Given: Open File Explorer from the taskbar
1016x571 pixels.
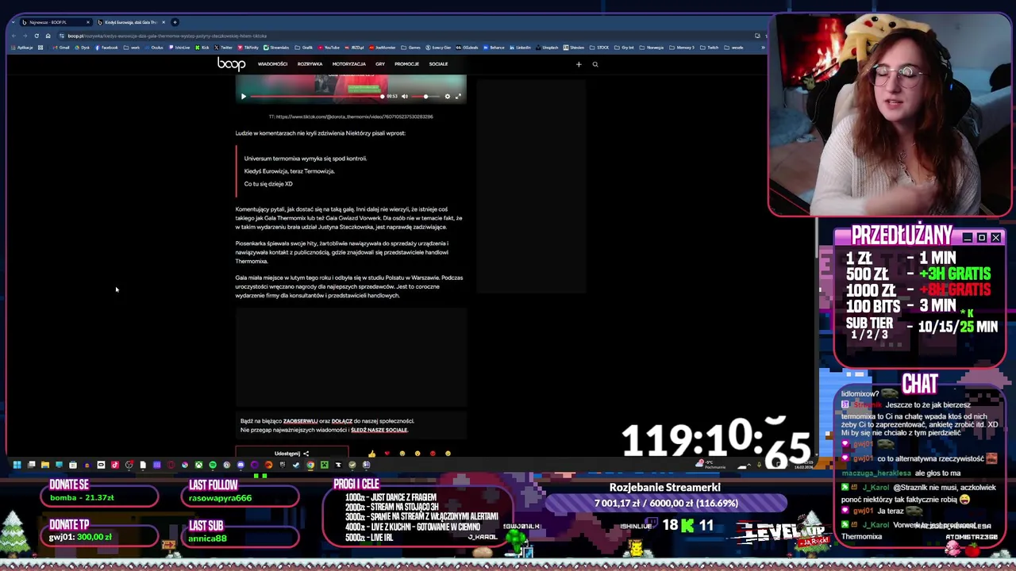Looking at the screenshot, I should point(45,465).
